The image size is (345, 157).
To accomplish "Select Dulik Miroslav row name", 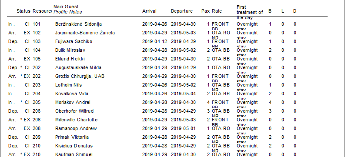I will point(70,50).
